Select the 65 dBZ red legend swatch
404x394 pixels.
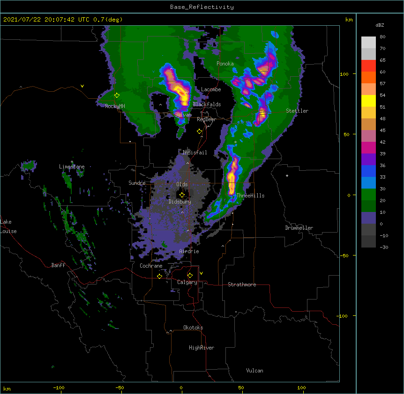368,66
